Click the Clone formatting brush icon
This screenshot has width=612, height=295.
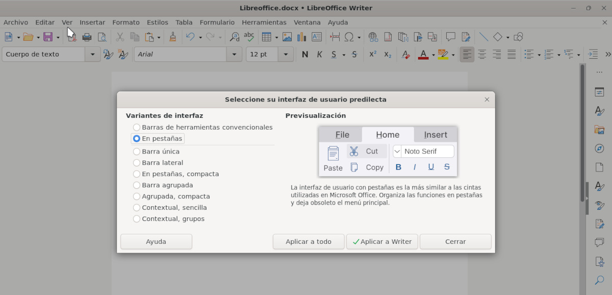coord(173,37)
